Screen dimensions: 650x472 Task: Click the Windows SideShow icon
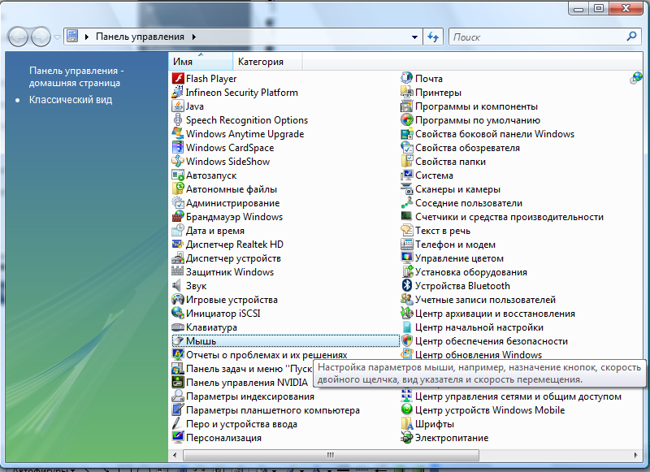178,162
